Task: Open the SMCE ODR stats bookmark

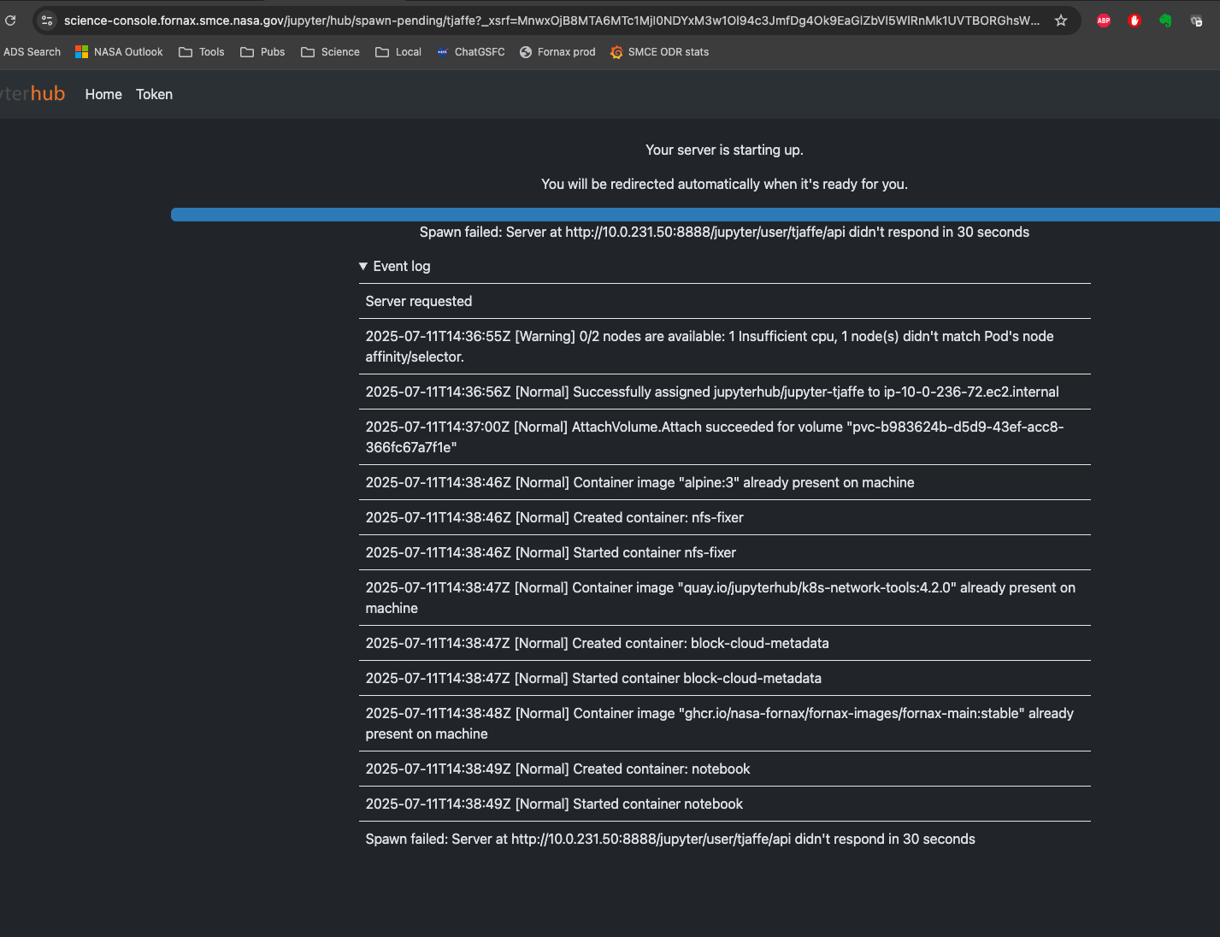Action: (x=659, y=52)
